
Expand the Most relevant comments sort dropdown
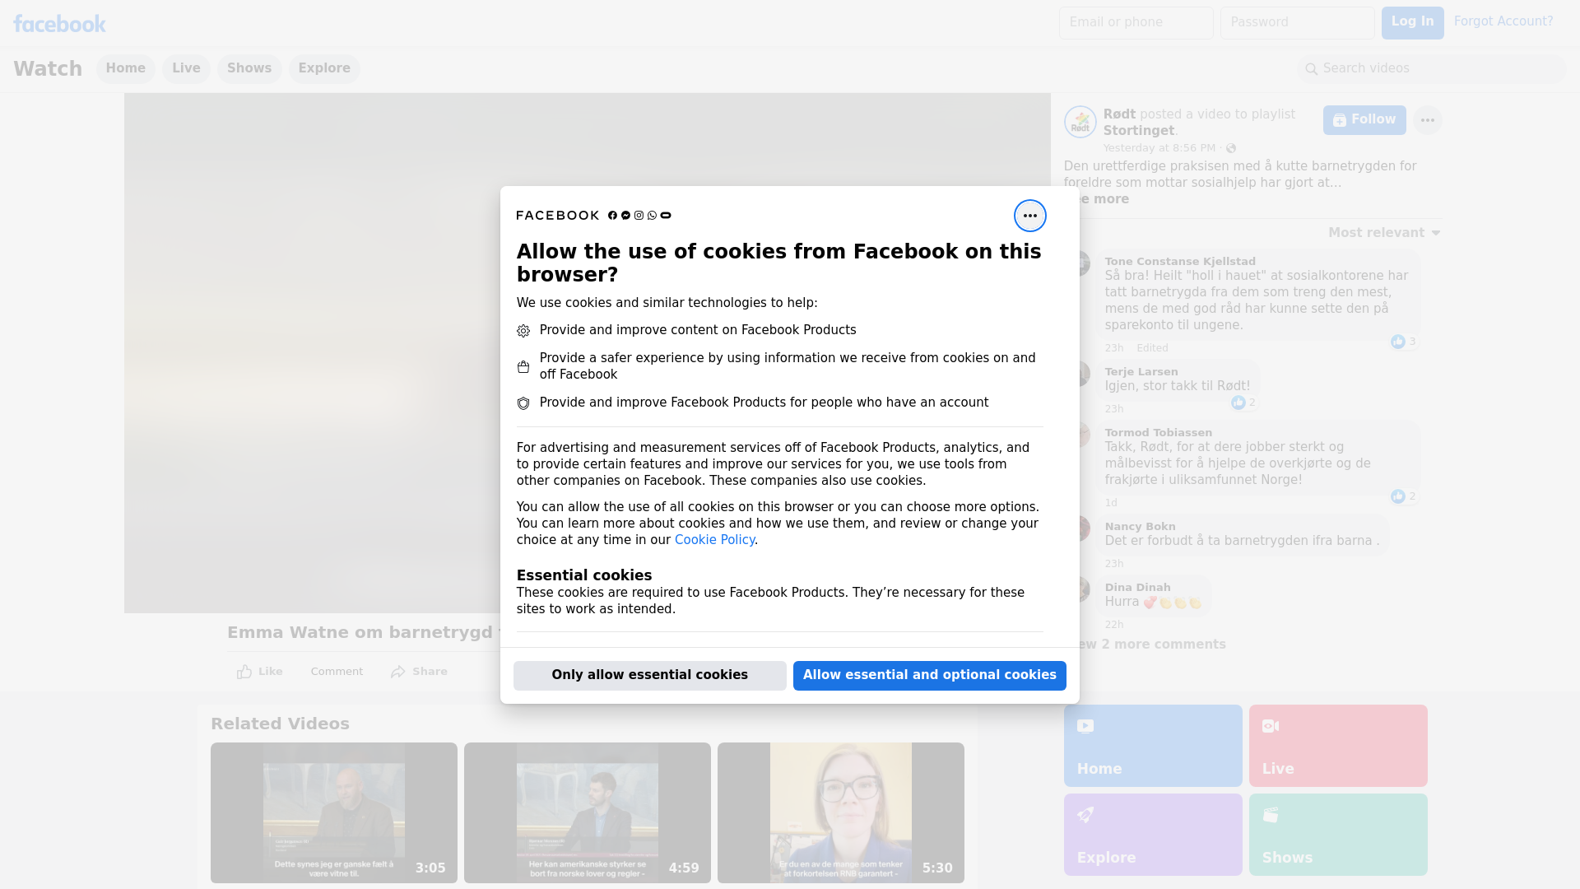click(1384, 233)
